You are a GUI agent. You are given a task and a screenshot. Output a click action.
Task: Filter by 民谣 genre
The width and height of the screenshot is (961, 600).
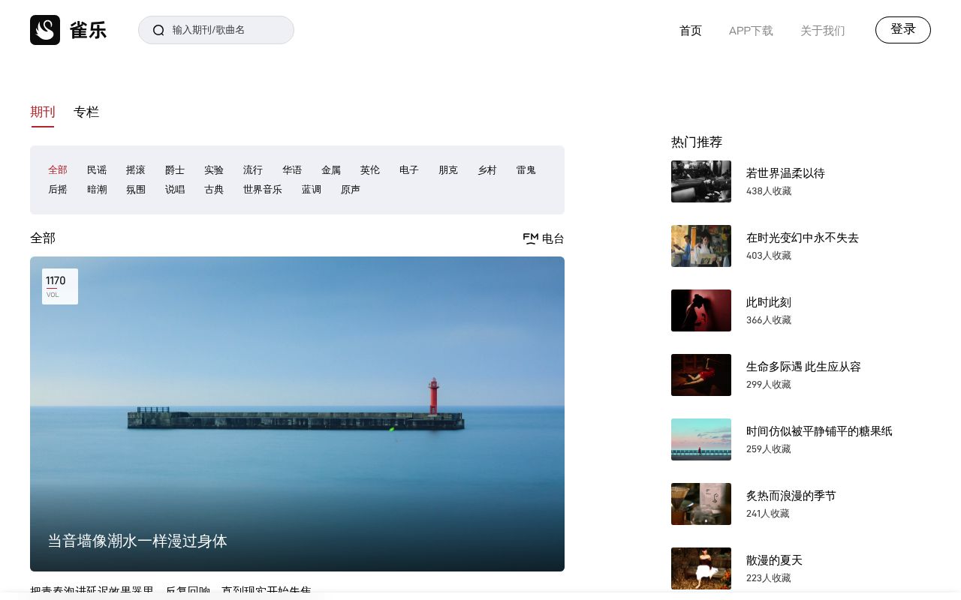97,170
